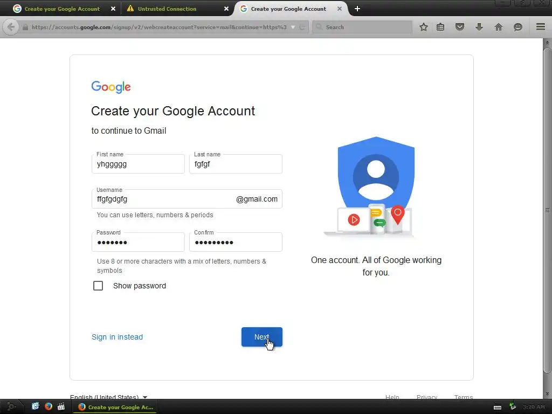
Task: Click the URL address bar
Action: pyautogui.click(x=159, y=27)
